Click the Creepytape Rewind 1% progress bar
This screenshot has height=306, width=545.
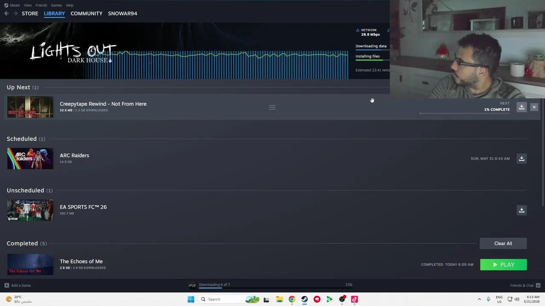[465, 113]
